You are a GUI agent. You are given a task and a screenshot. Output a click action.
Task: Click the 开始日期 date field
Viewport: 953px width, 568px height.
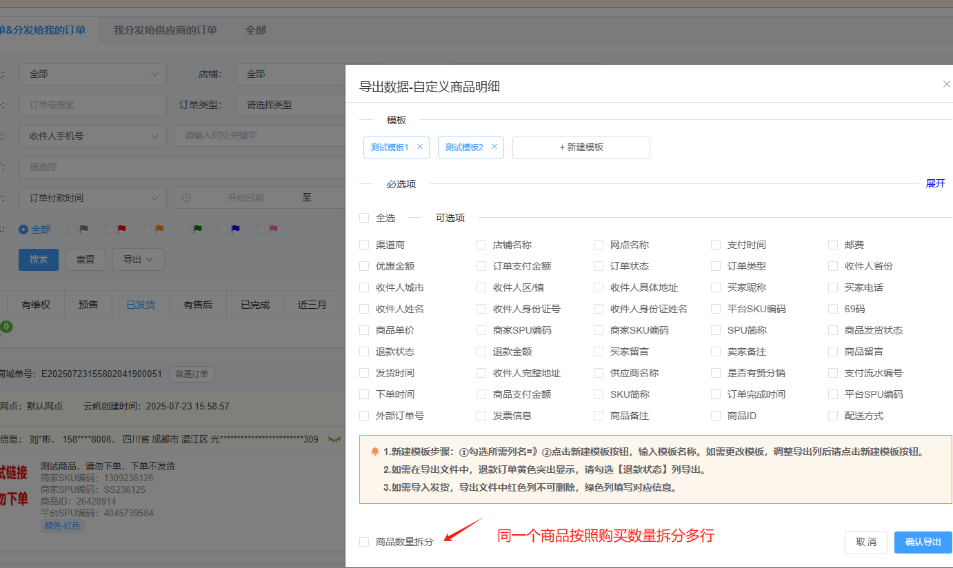245,198
